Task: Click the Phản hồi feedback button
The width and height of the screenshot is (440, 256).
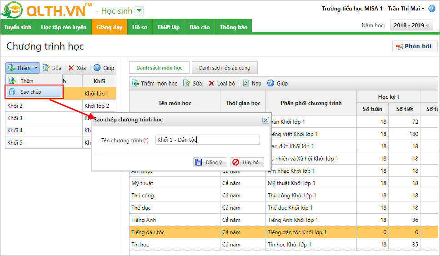Action: click(414, 46)
